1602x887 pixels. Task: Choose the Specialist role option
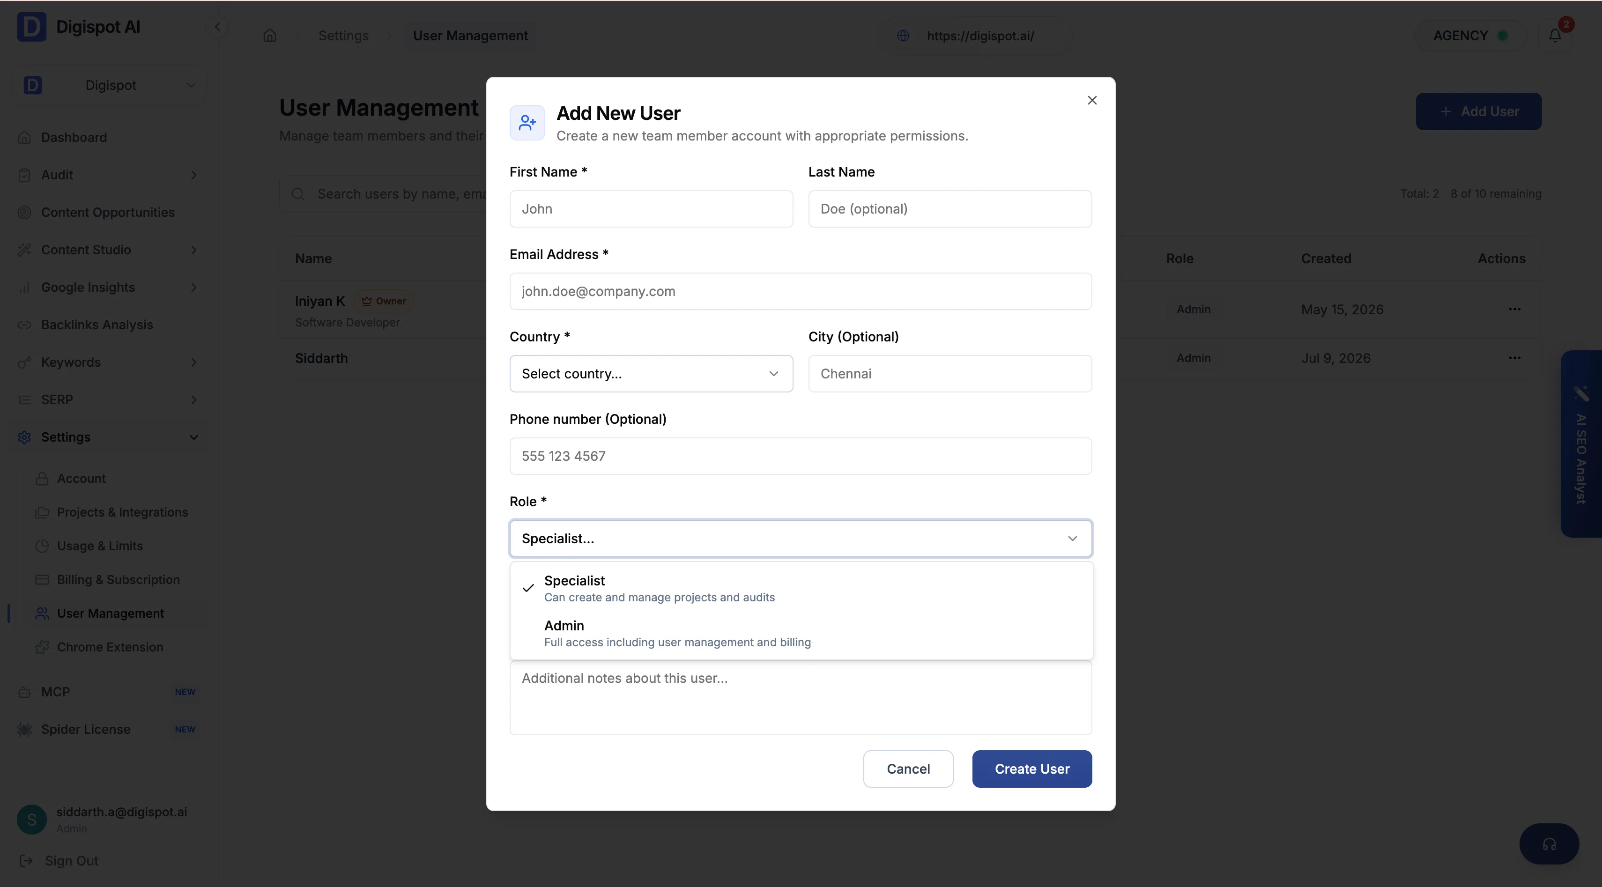[x=801, y=588]
